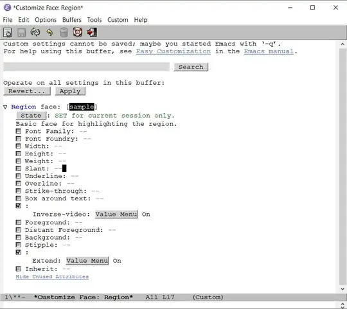Click the scrollbar up arrow

pos(343,44)
